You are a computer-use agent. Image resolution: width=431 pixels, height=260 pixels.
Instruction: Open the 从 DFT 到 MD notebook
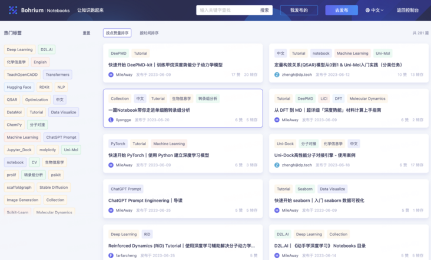tap(327, 111)
